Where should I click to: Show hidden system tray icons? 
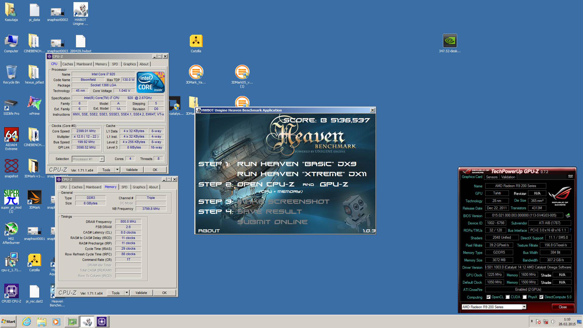[x=532, y=321]
